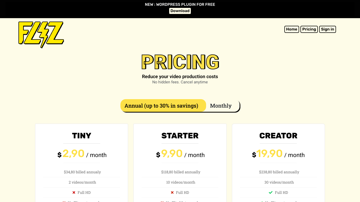Open the Home page

(292, 29)
